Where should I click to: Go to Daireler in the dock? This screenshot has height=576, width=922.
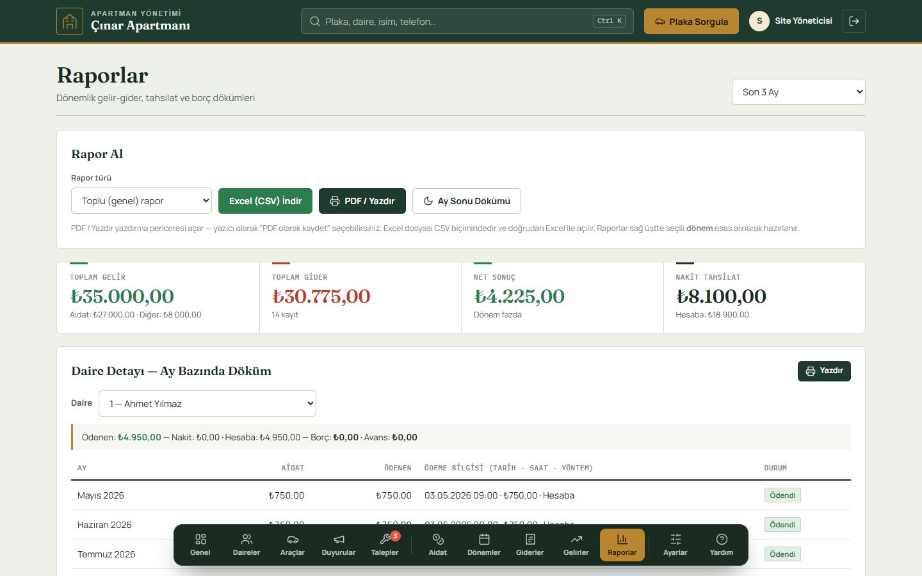pyautogui.click(x=247, y=545)
